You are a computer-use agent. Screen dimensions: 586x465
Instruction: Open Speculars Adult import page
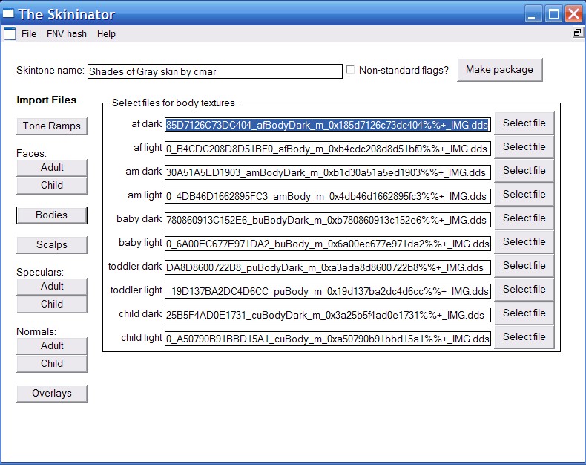tap(52, 287)
